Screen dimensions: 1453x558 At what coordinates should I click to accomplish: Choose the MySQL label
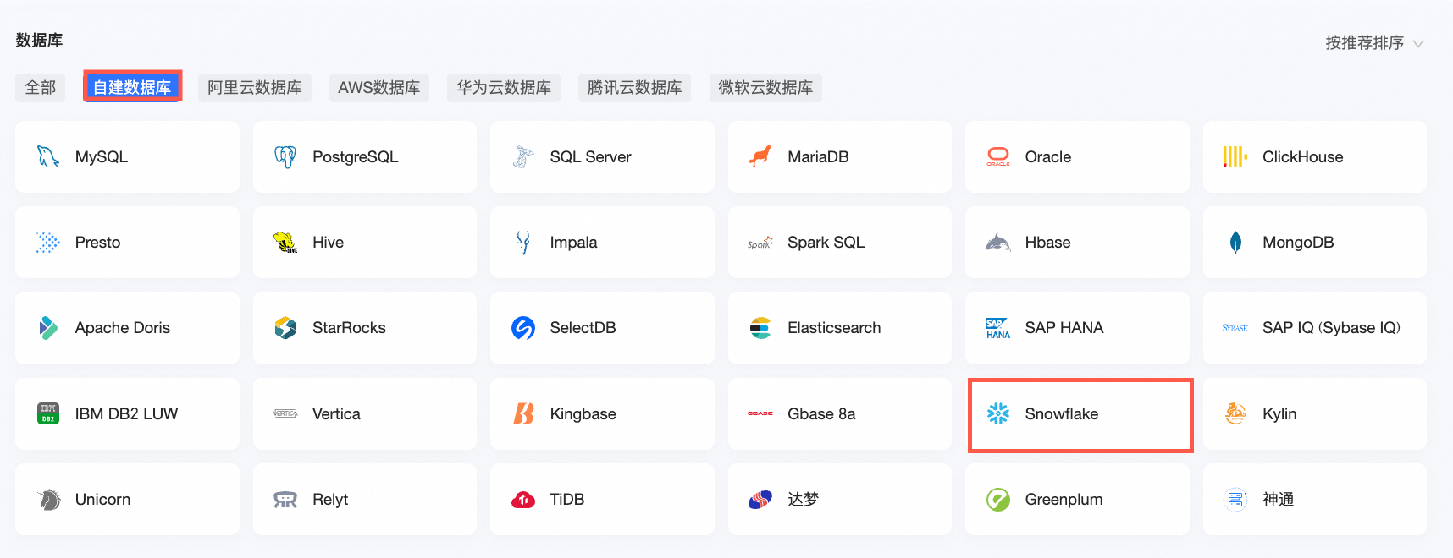click(102, 157)
